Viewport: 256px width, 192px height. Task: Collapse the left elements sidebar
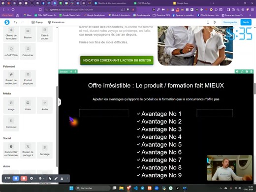tap(60, 102)
